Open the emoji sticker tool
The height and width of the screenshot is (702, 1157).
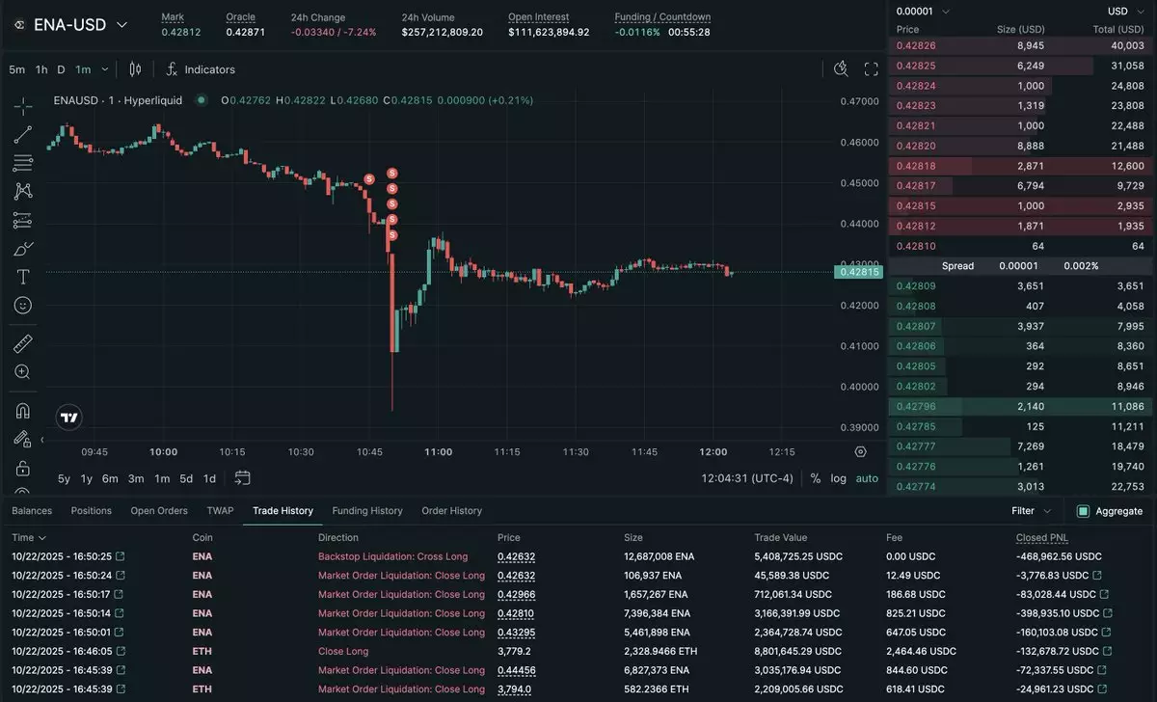point(23,305)
